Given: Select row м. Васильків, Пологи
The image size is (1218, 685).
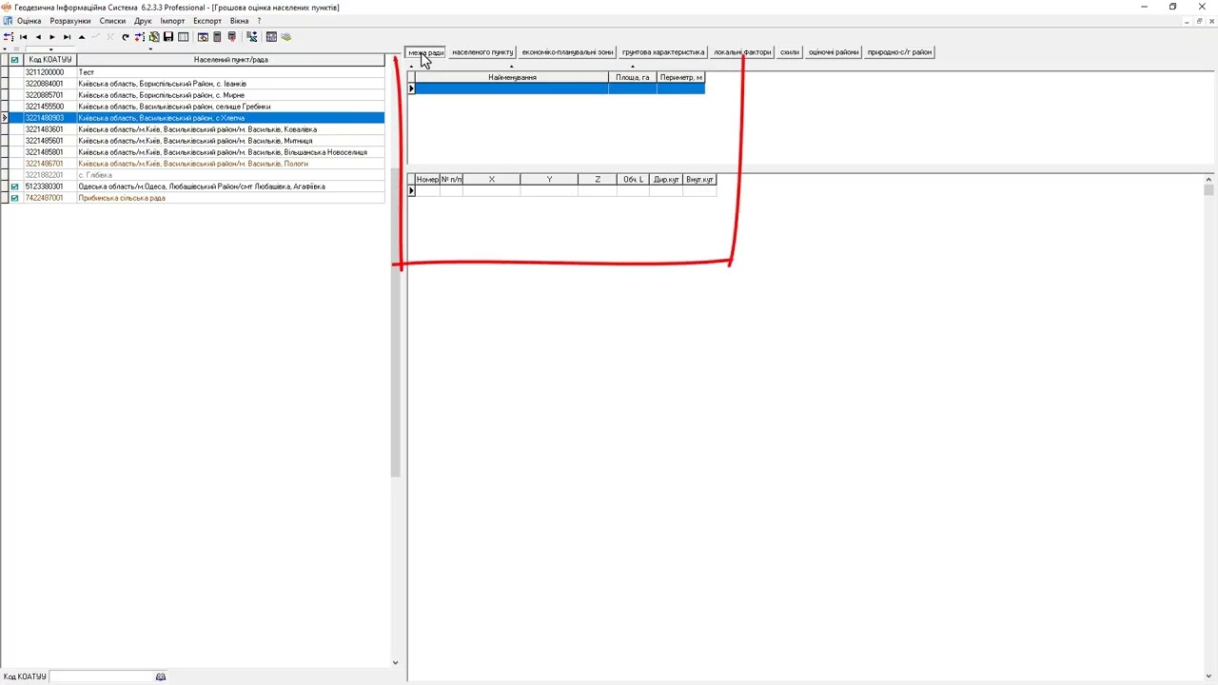Looking at the screenshot, I should 230,164.
